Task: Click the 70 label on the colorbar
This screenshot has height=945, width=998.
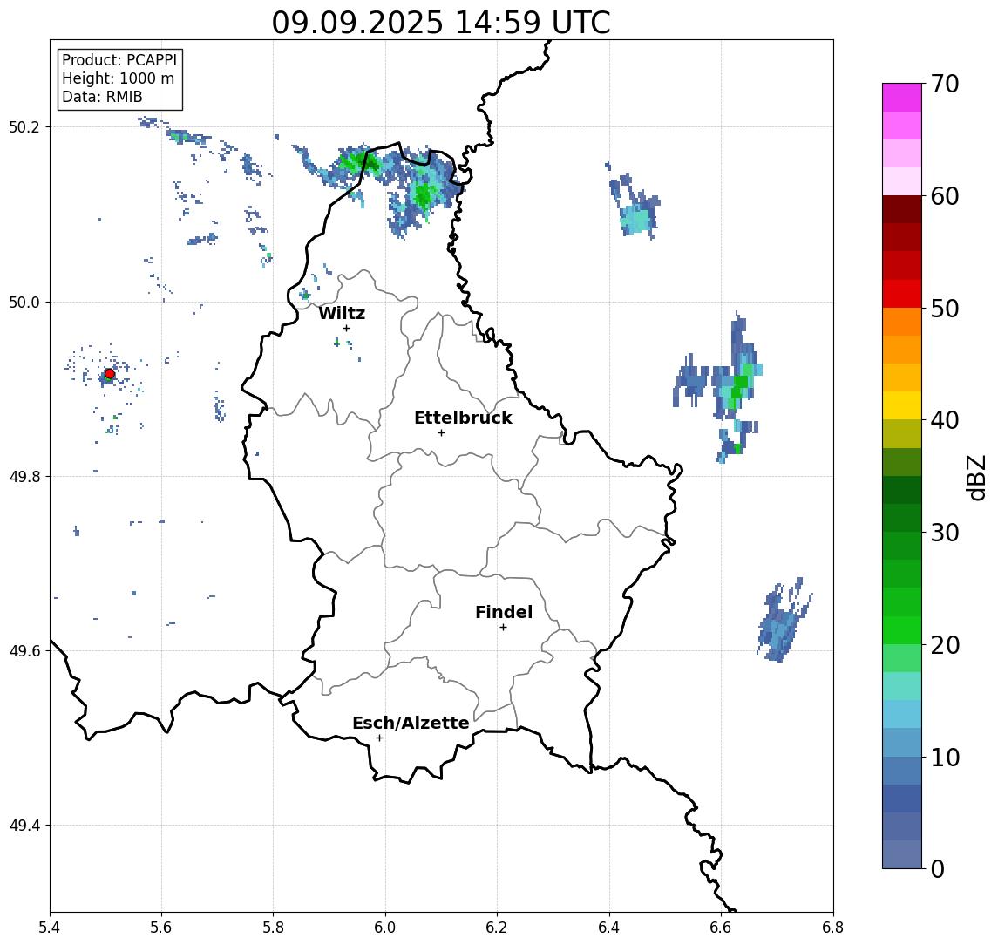Action: (x=945, y=84)
